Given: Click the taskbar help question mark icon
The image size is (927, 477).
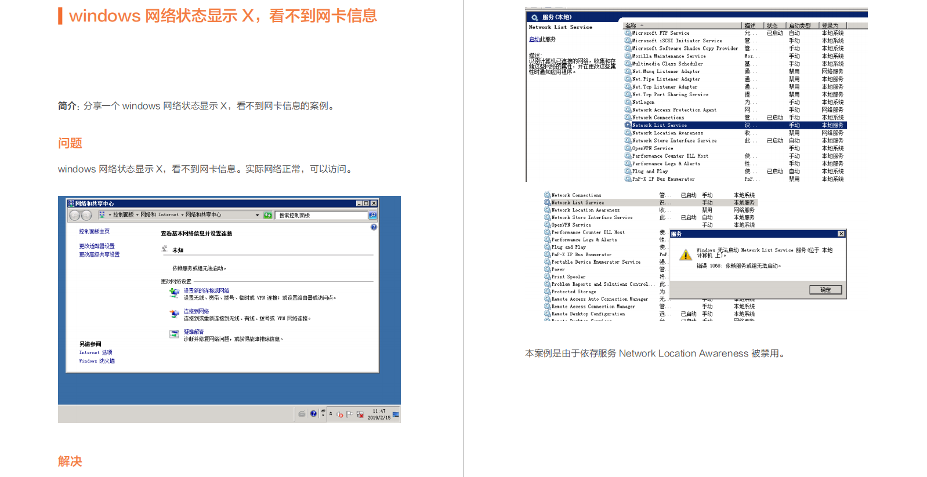Looking at the screenshot, I should coord(313,414).
